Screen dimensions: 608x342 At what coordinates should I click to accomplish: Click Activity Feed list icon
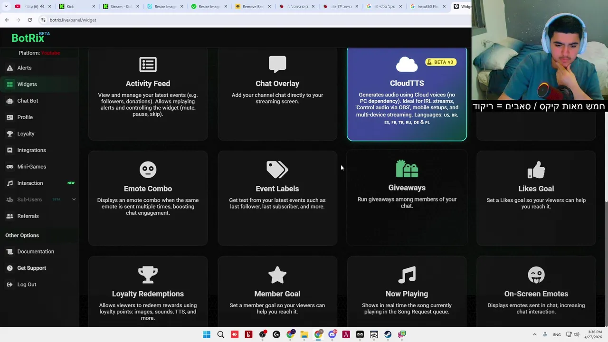pyautogui.click(x=148, y=65)
